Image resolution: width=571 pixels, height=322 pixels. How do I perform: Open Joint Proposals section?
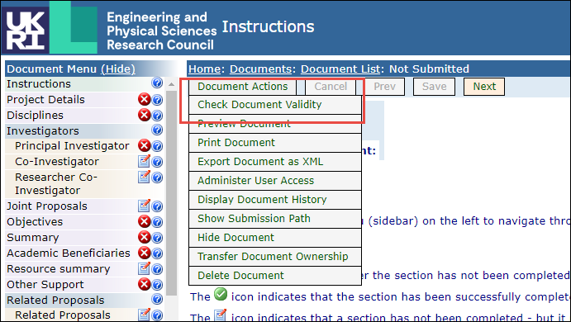(x=47, y=206)
